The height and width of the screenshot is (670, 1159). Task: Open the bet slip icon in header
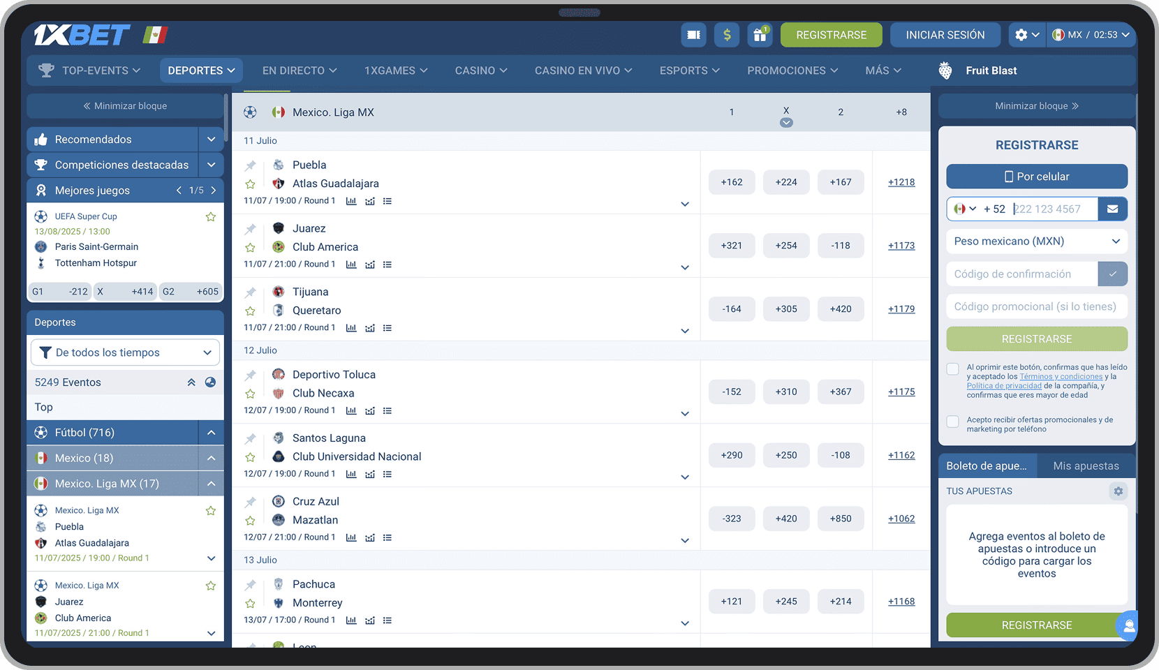point(693,35)
